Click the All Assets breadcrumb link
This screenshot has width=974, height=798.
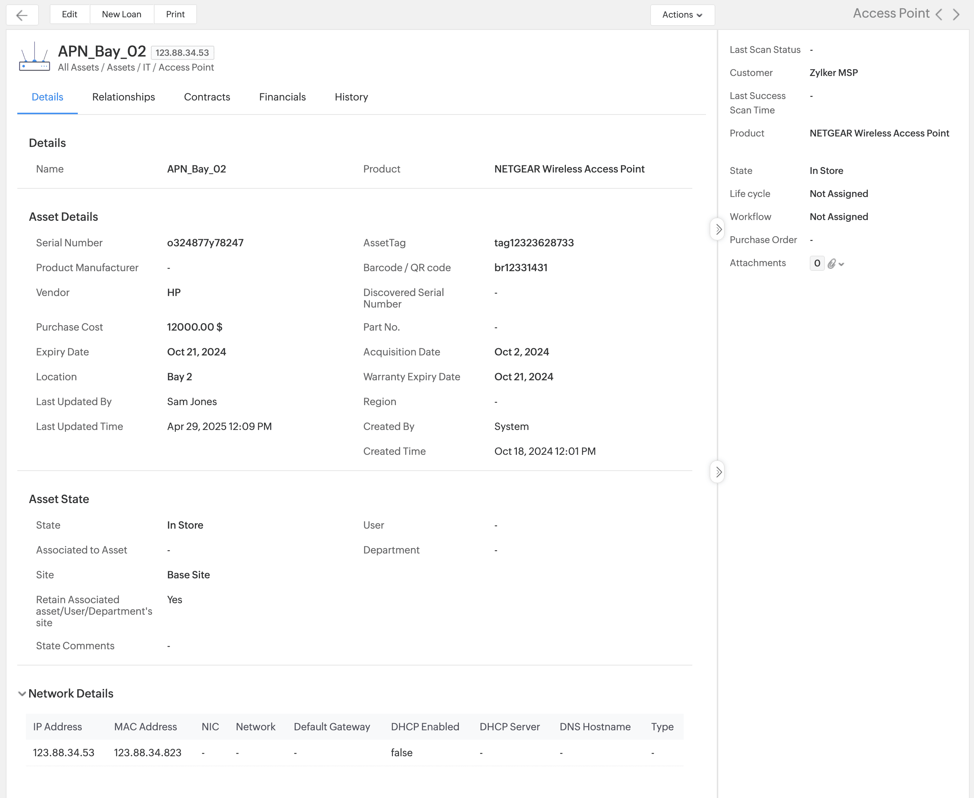click(78, 68)
